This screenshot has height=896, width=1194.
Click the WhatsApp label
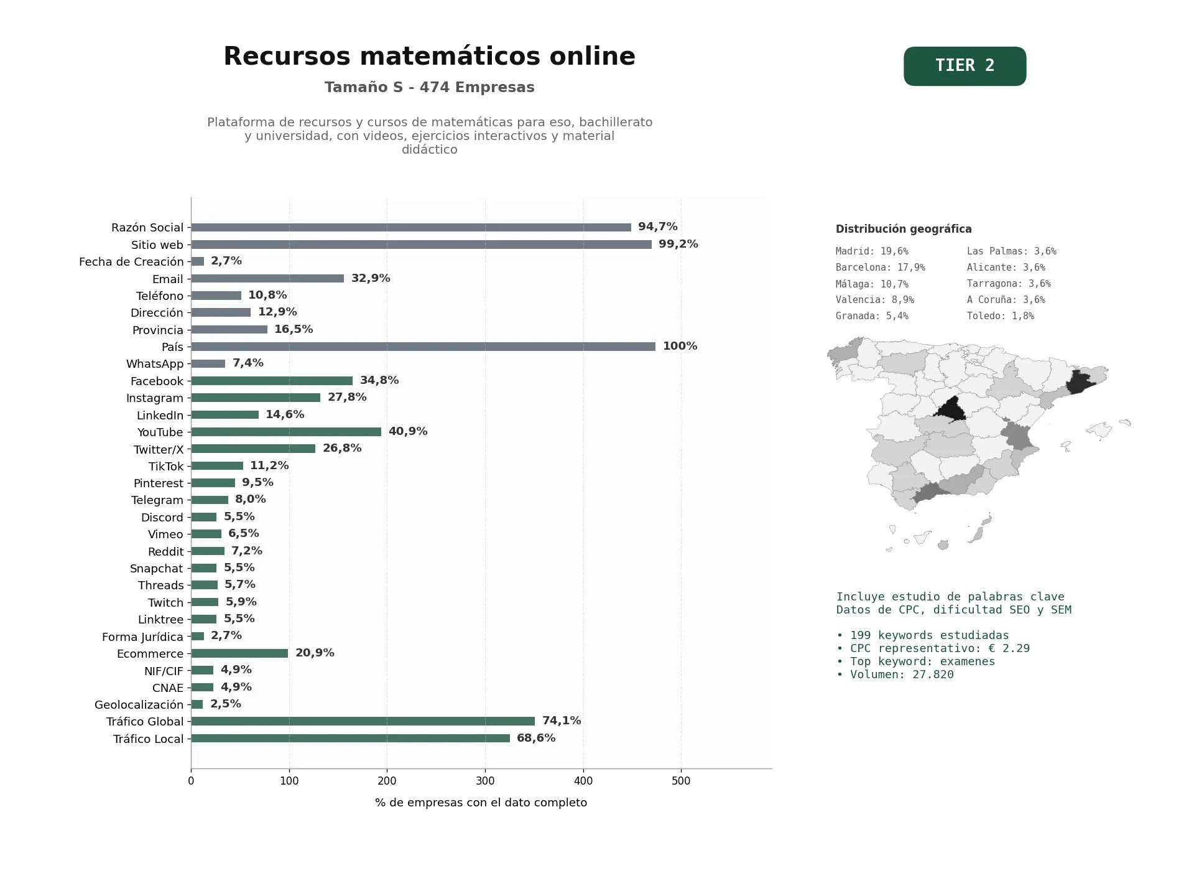(155, 364)
